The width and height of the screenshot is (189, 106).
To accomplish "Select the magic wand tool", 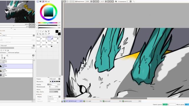I will 43,32.
